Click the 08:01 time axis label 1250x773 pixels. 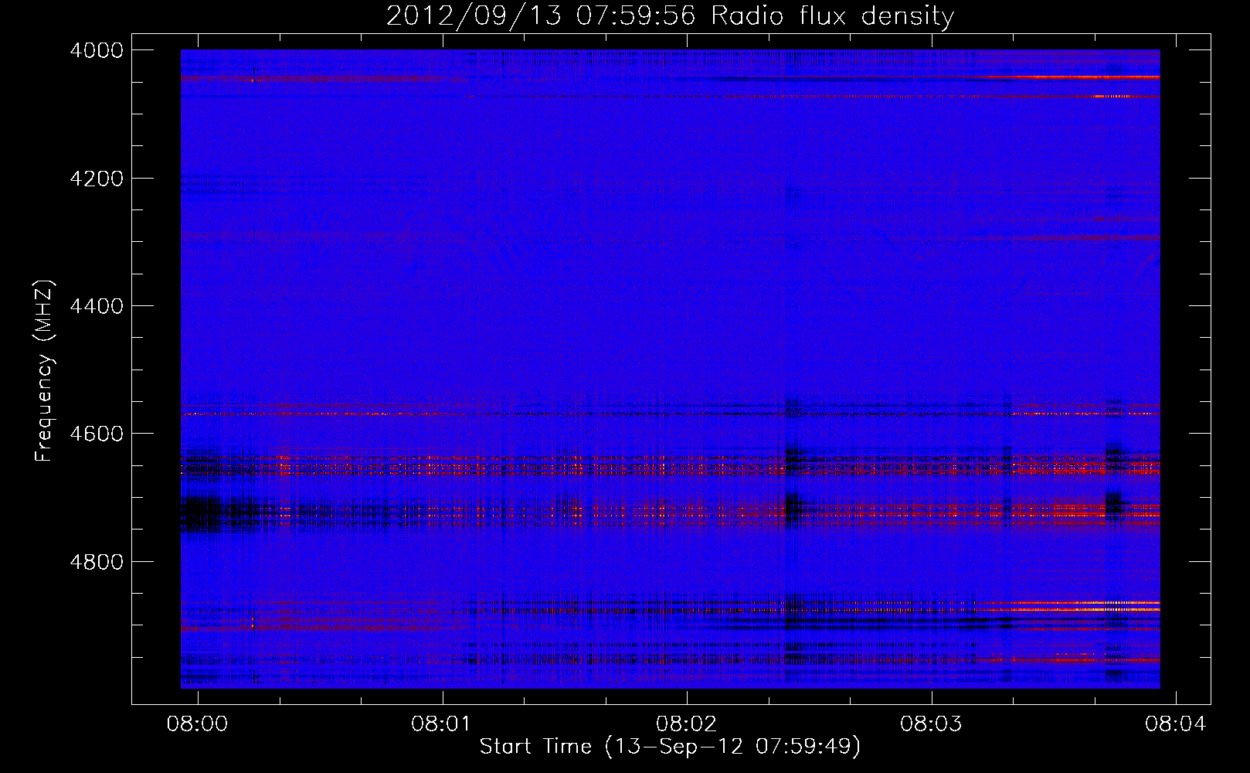coord(442,724)
